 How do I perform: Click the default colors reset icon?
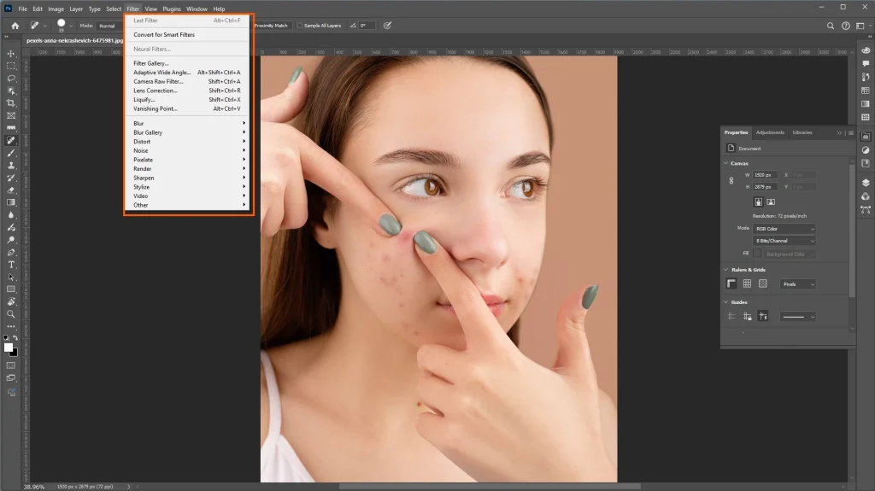coord(6,337)
